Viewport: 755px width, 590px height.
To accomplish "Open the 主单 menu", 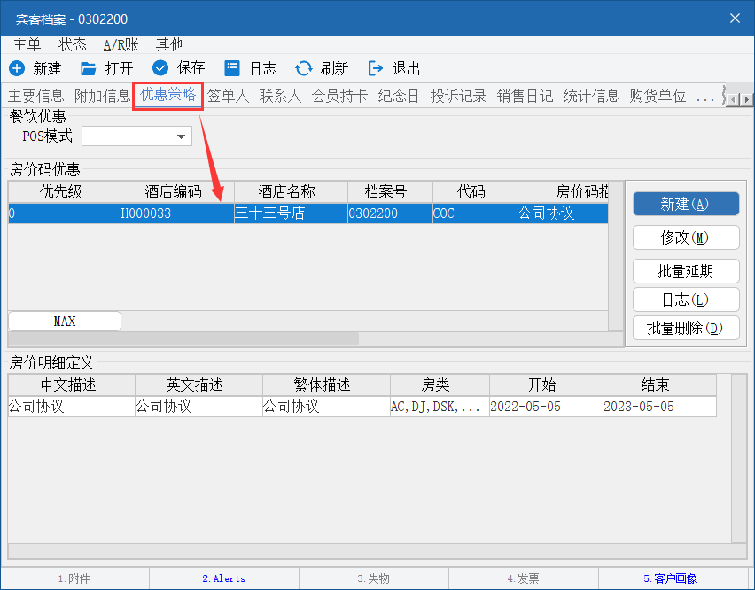I will click(x=27, y=45).
